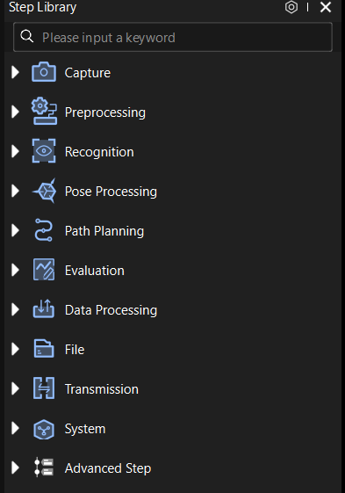Screen dimensions: 345x493
Task: Click the Path Planning route icon
Action: [43, 230]
